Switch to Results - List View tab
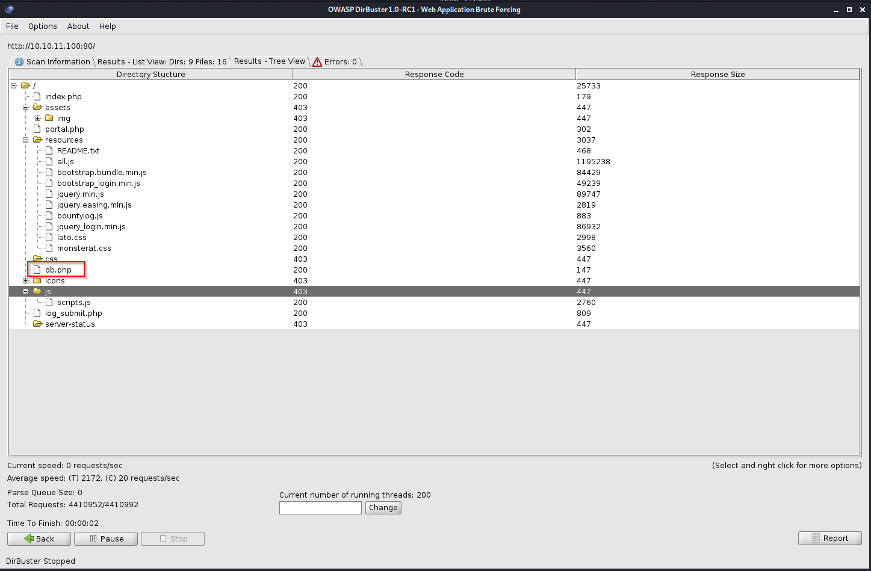 162,62
